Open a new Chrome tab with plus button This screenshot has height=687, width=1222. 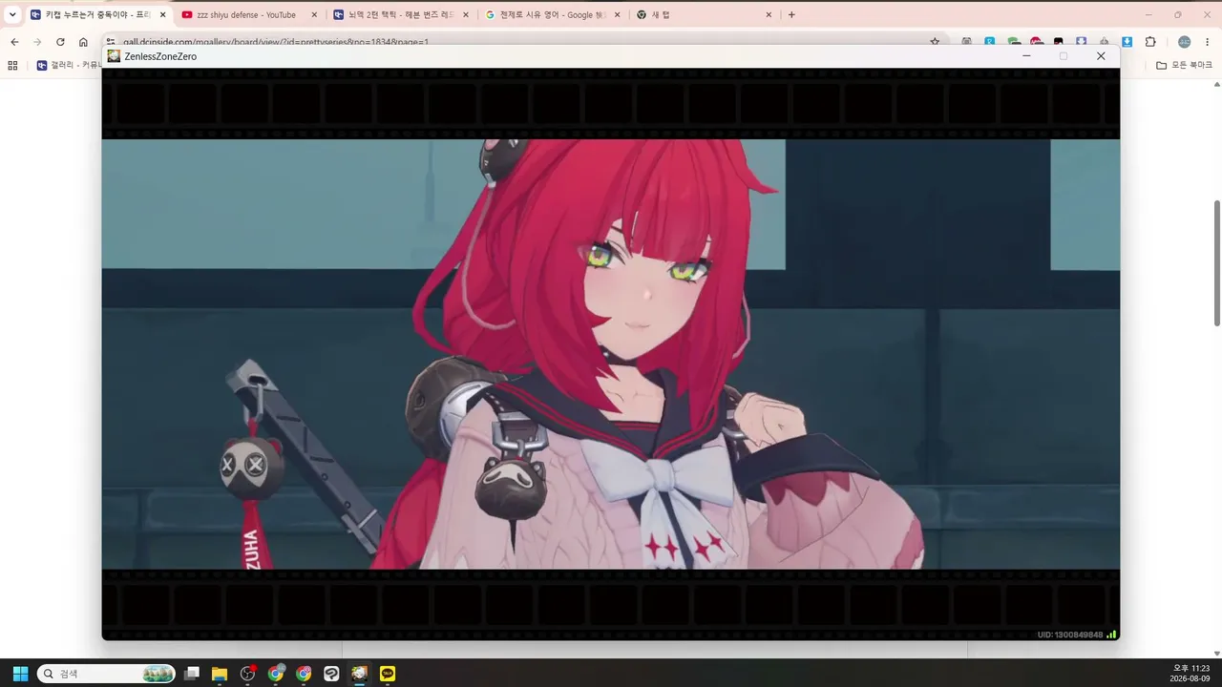[x=791, y=14]
